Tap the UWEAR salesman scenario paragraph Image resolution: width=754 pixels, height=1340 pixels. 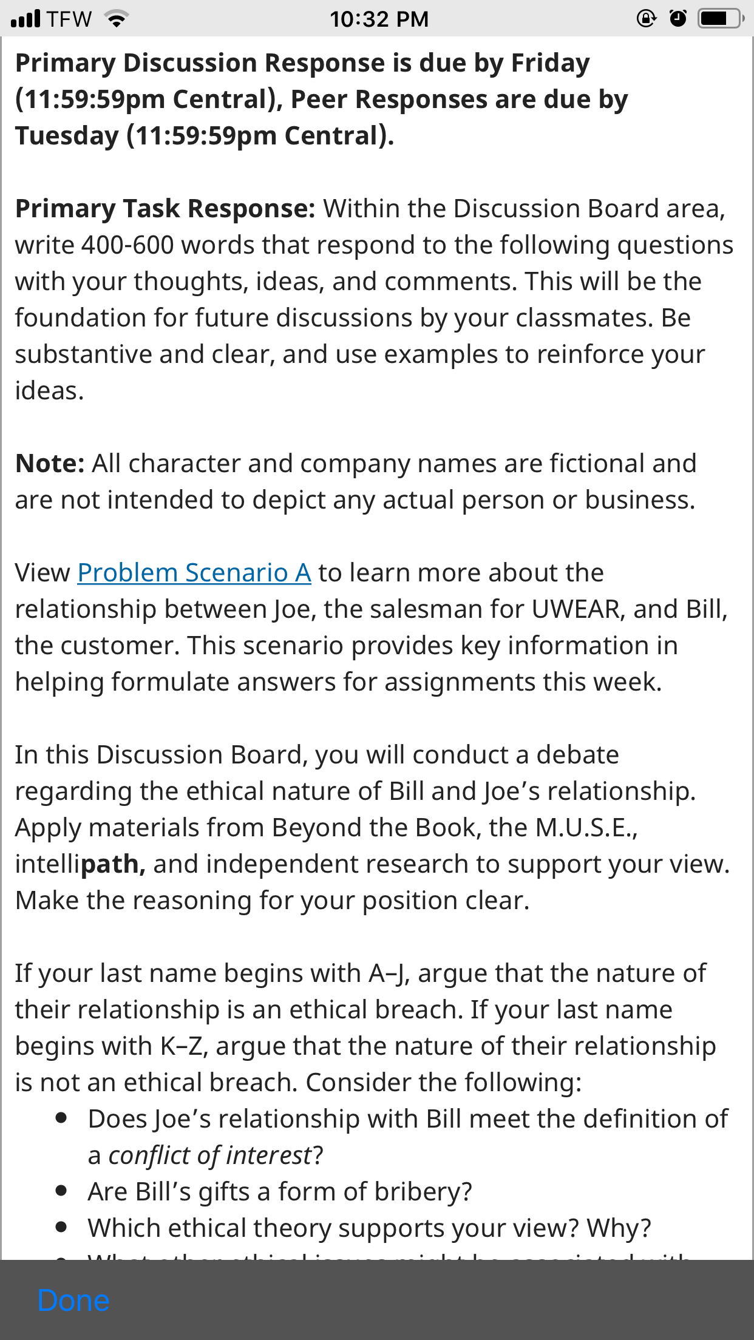(x=372, y=628)
